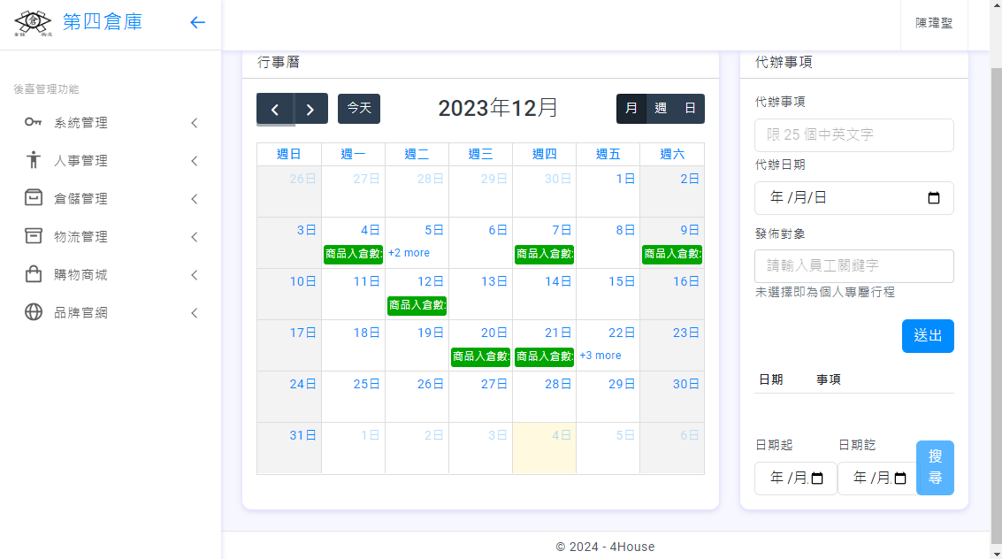Switch calendar to 月 view

pos(631,109)
